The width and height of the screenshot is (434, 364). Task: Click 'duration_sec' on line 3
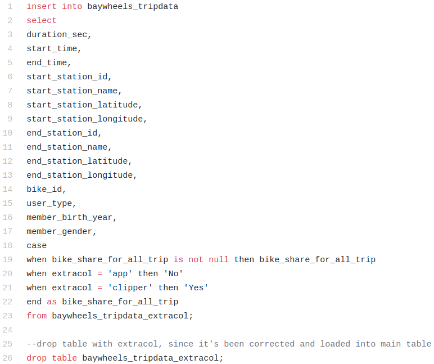click(57, 35)
